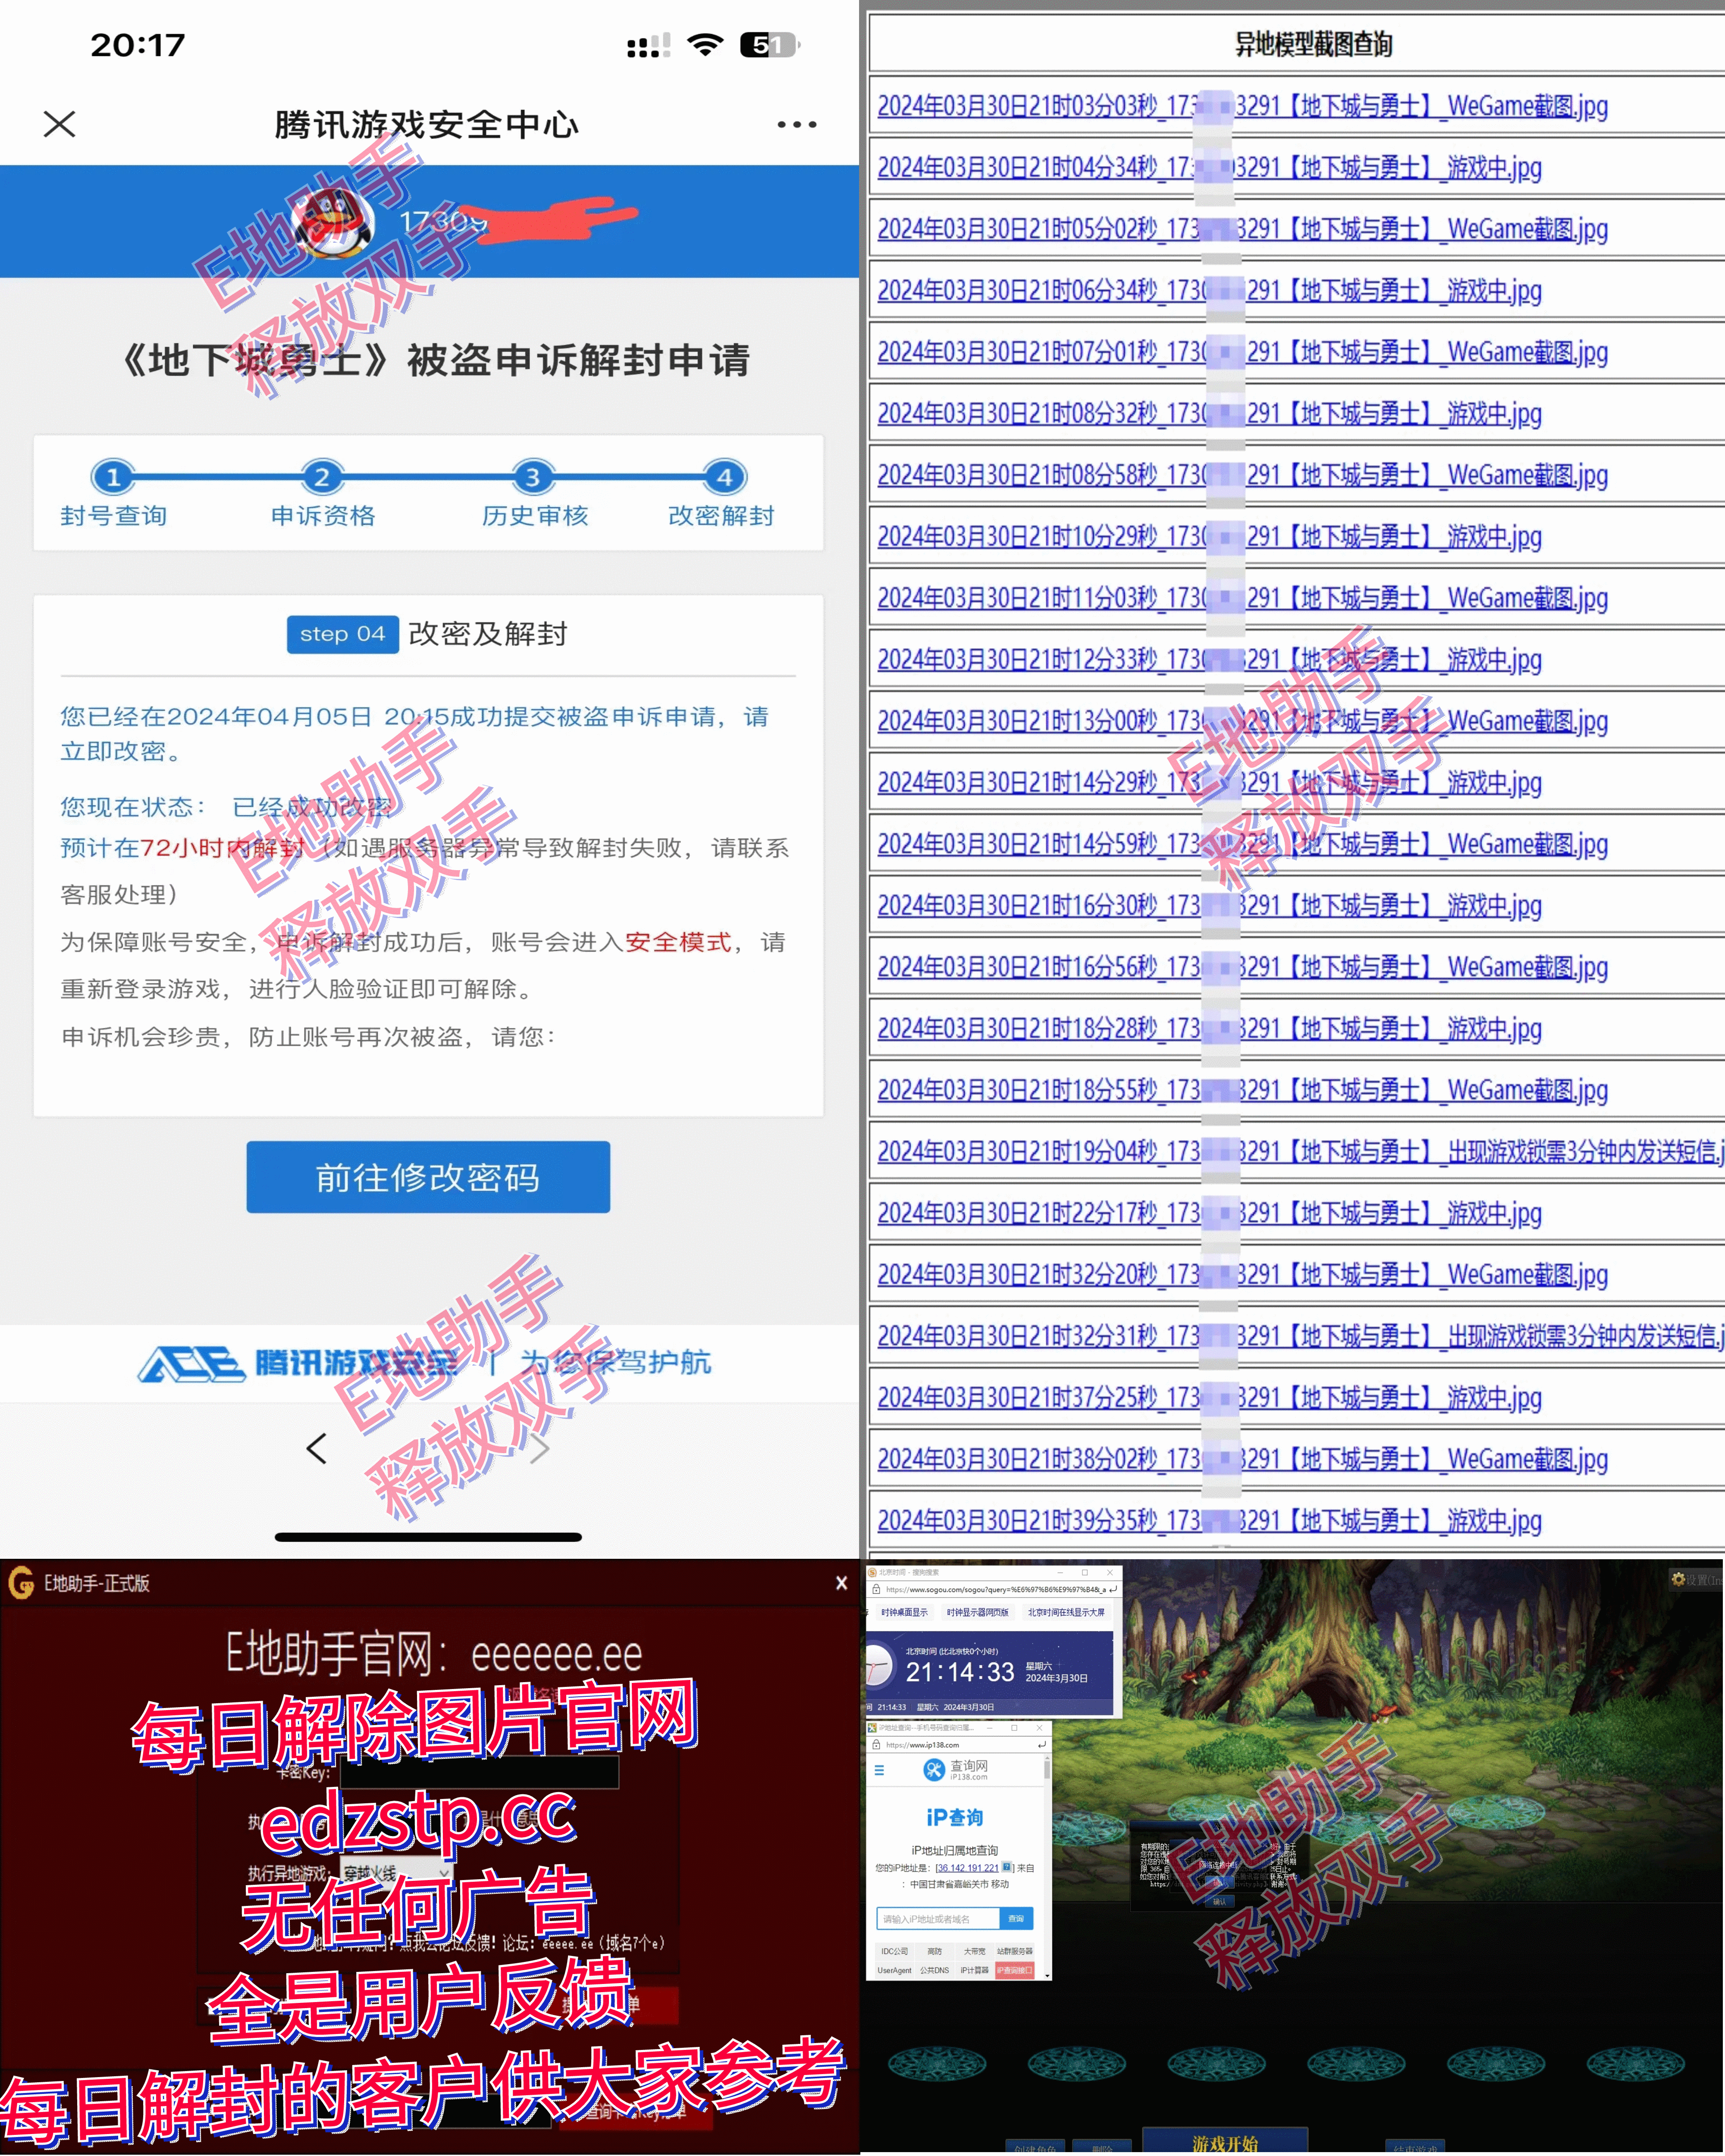This screenshot has height=2156, width=1725.
Task: Open the 21时03分03秒 WeGame截图 link
Action: tap(1242, 106)
